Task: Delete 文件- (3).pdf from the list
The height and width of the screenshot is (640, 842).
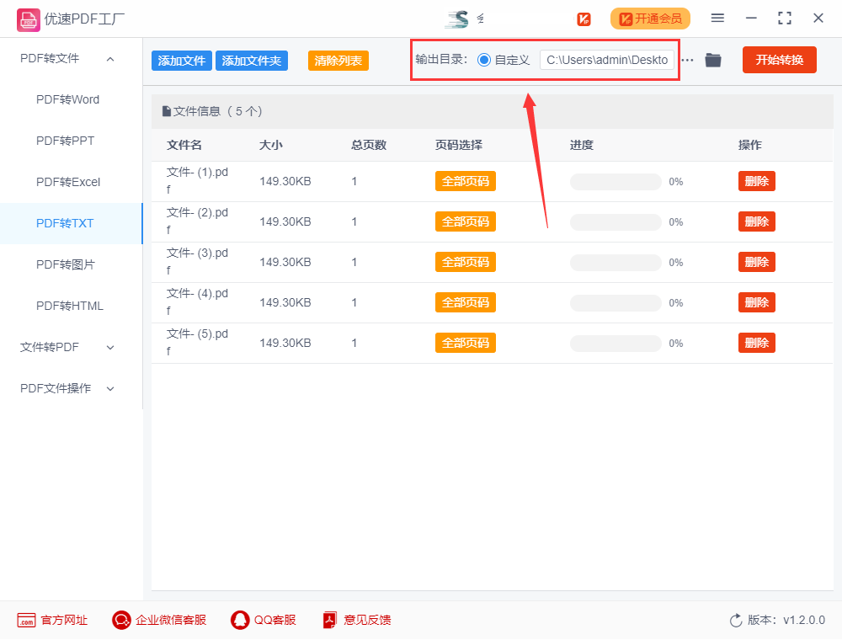Action: [757, 262]
